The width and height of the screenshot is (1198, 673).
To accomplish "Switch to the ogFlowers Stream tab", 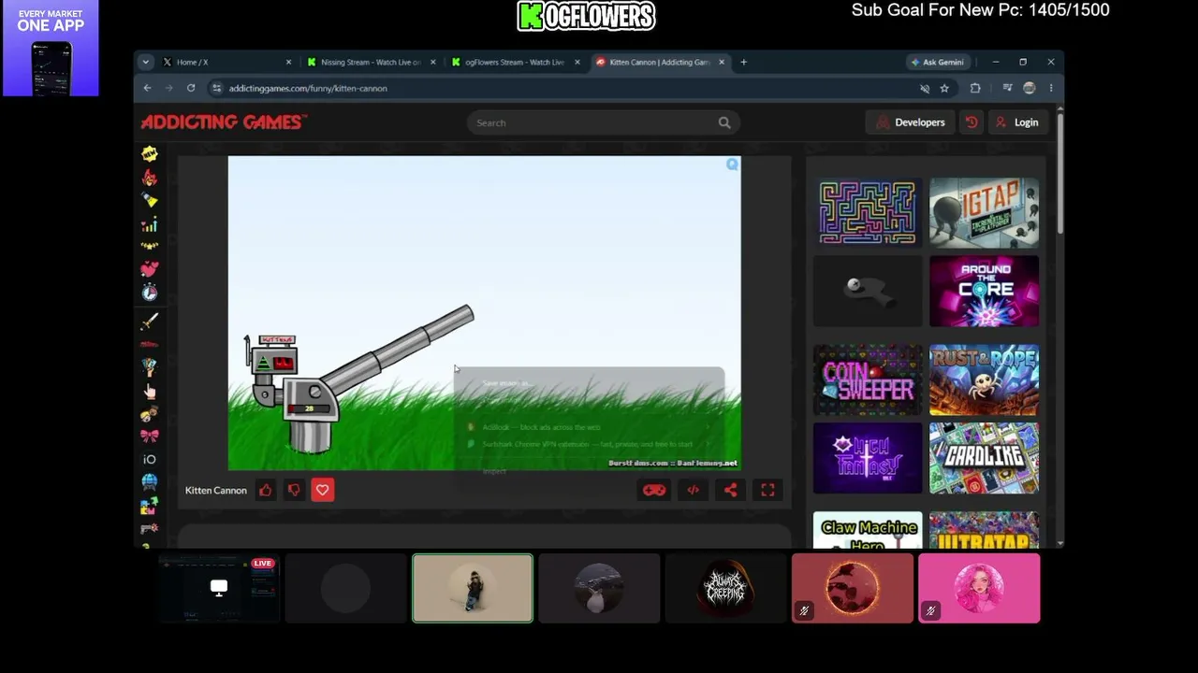I will pos(516,62).
